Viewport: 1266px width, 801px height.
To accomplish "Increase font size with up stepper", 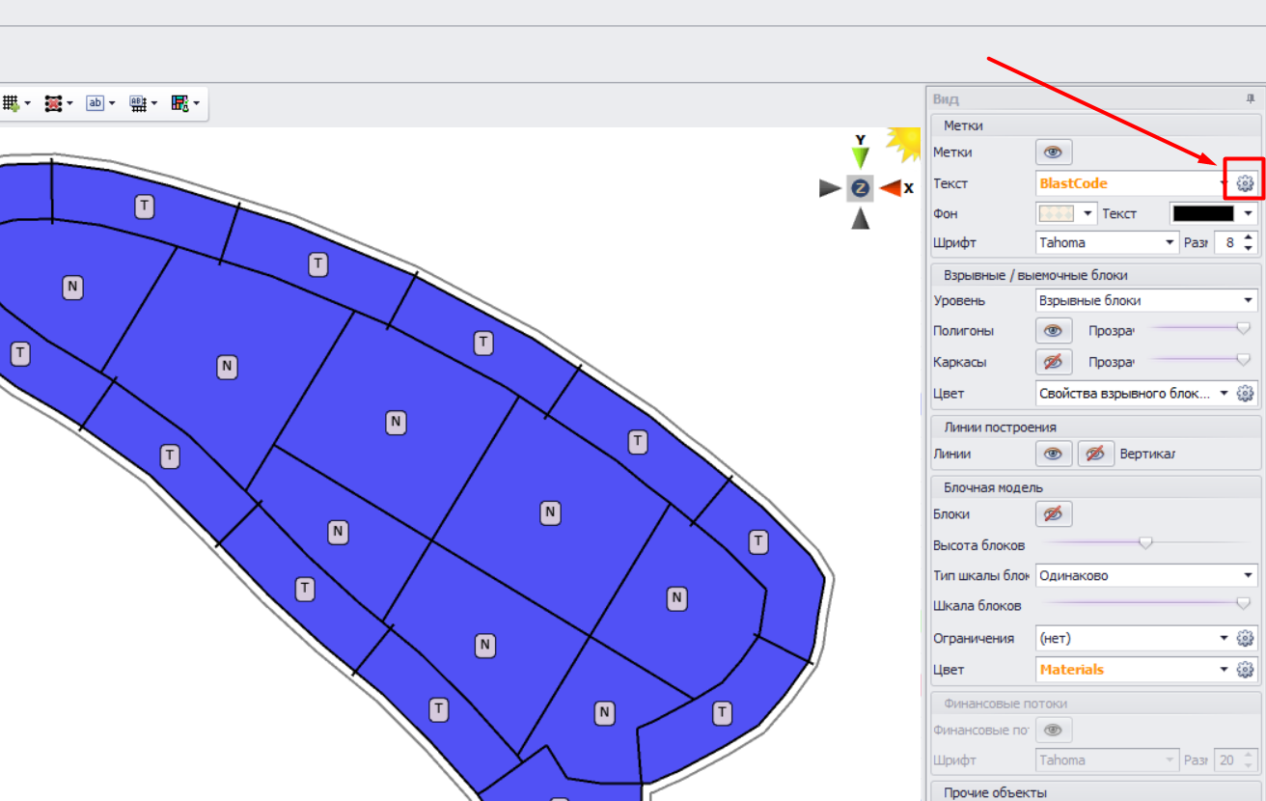I will click(x=1249, y=237).
